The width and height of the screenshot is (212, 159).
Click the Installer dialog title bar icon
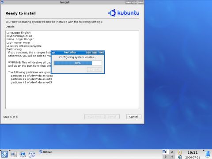[53, 53]
